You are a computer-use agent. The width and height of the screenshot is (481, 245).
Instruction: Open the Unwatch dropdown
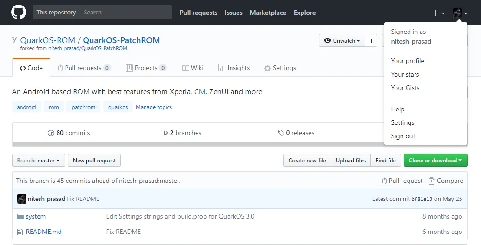(342, 40)
